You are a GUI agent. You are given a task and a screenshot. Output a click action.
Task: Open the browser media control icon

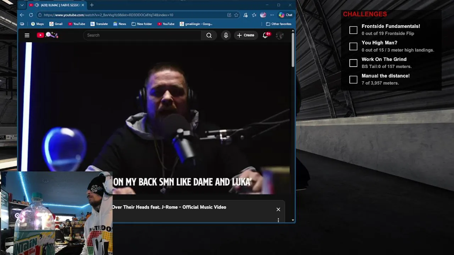[245, 15]
